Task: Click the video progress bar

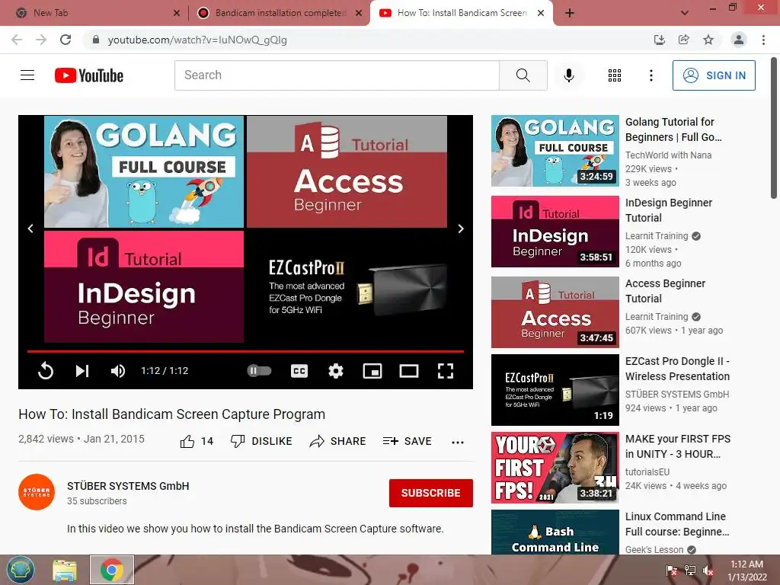Action: [245, 351]
